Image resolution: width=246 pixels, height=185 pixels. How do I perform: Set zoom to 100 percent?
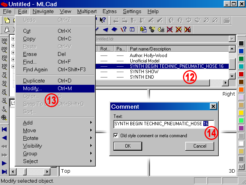(4, 67)
